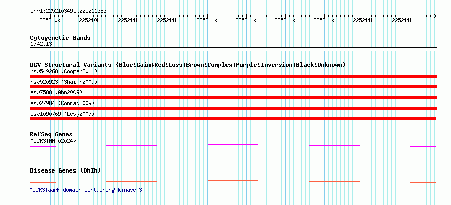Select the red bar under esv27984

pos(233,108)
